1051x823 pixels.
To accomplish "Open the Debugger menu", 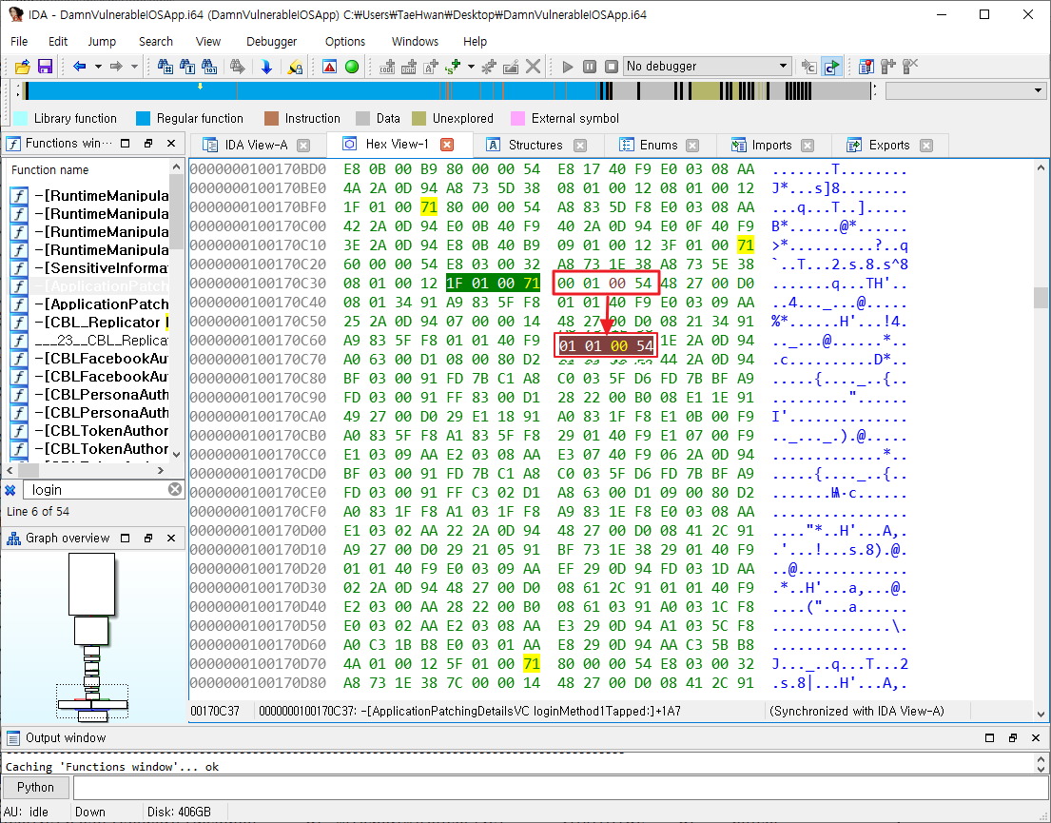I will coord(271,42).
